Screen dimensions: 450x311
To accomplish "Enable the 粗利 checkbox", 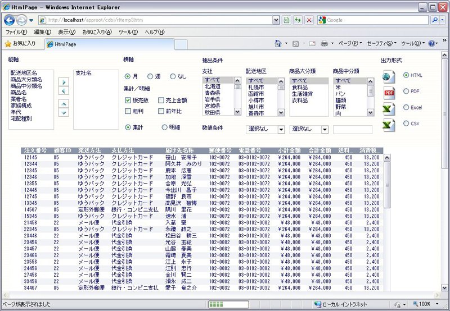I will (x=128, y=111).
